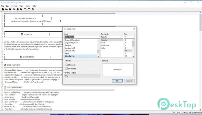The height and width of the screenshot is (115, 202).
Task: Enable the Strikeout checkbox
Action: click(67, 65)
